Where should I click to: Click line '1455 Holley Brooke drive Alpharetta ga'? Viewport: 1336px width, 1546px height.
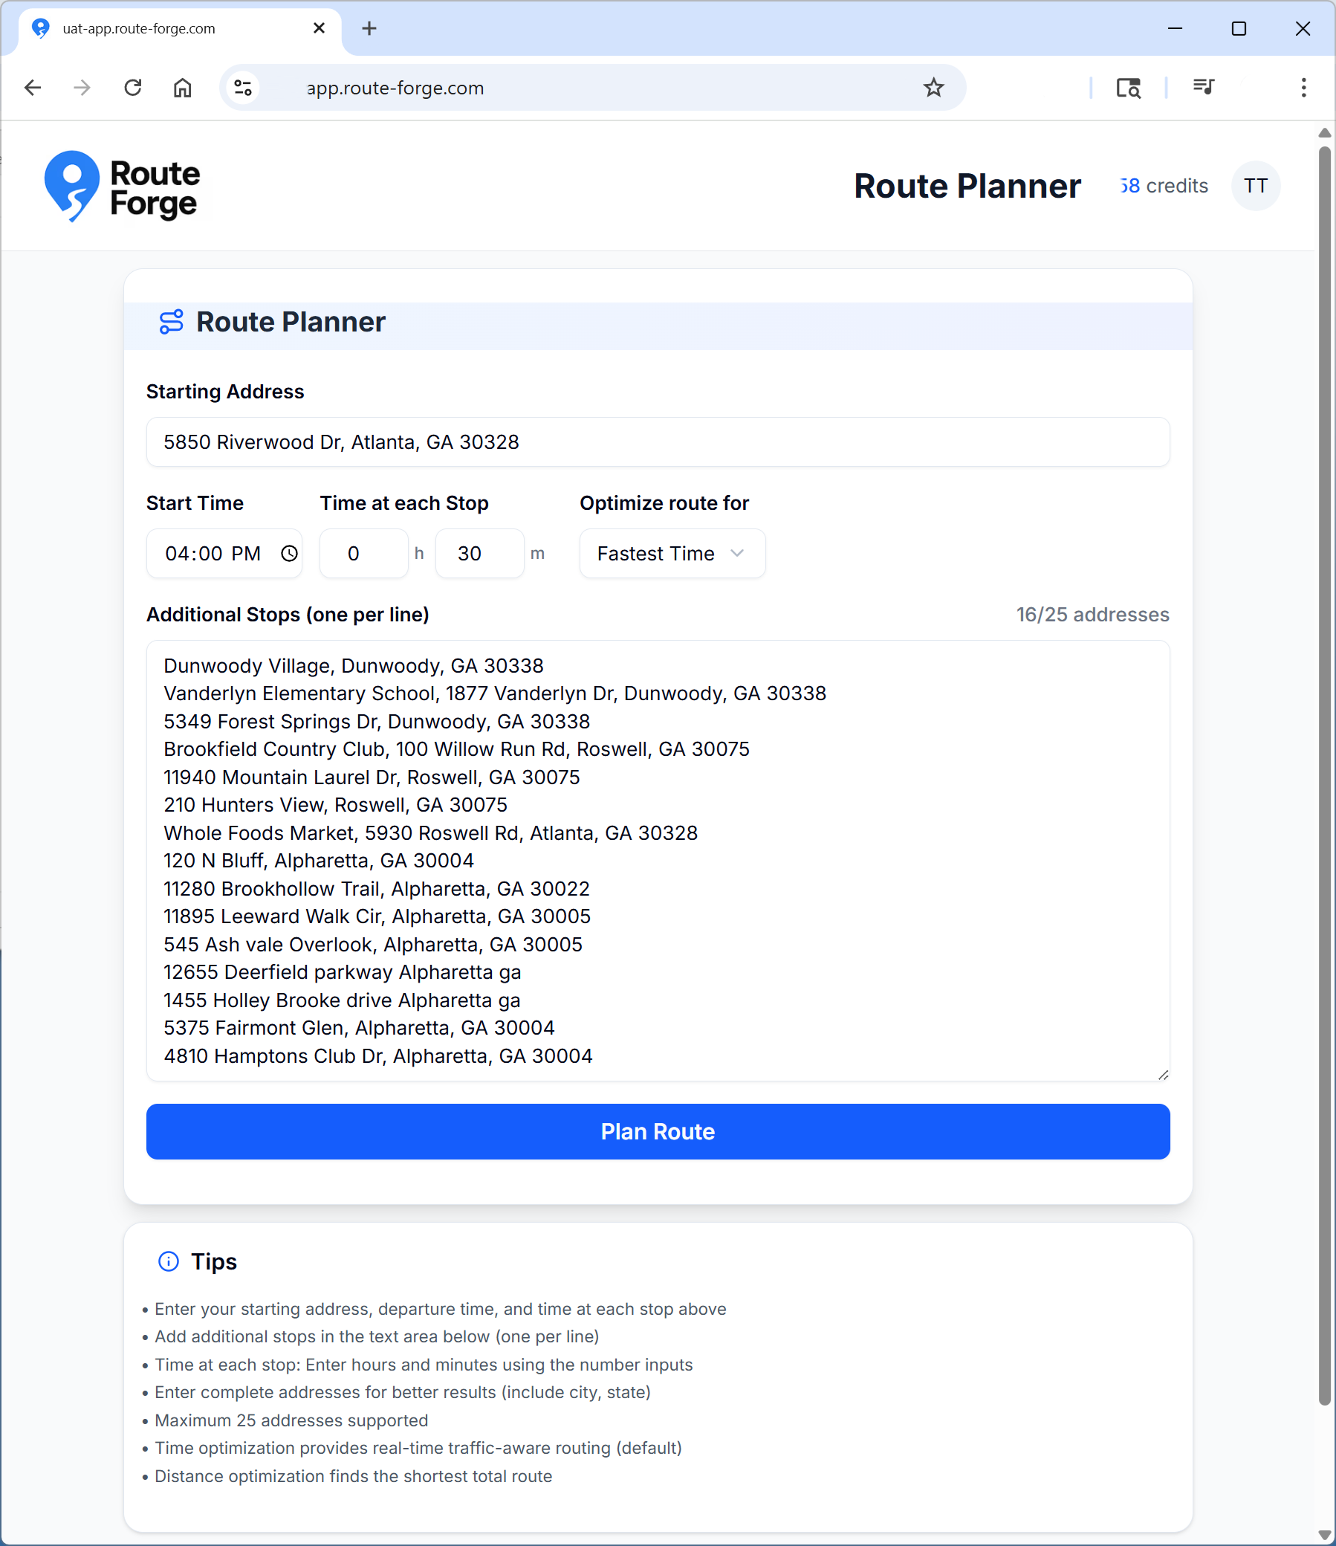(x=342, y=1000)
